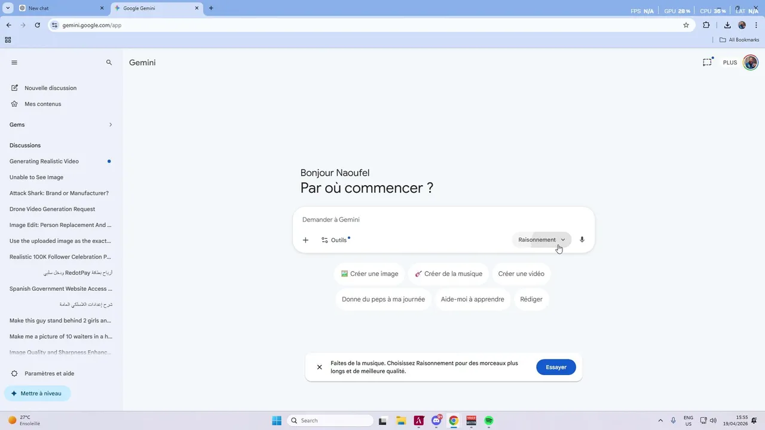Reload the page
This screenshot has height=430, width=765.
37,25
